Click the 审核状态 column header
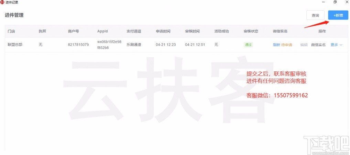Viewport: 350px width, 155px height. (x=251, y=31)
